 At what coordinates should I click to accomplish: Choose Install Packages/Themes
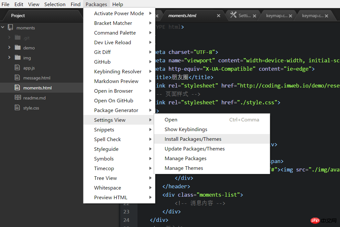(212, 139)
